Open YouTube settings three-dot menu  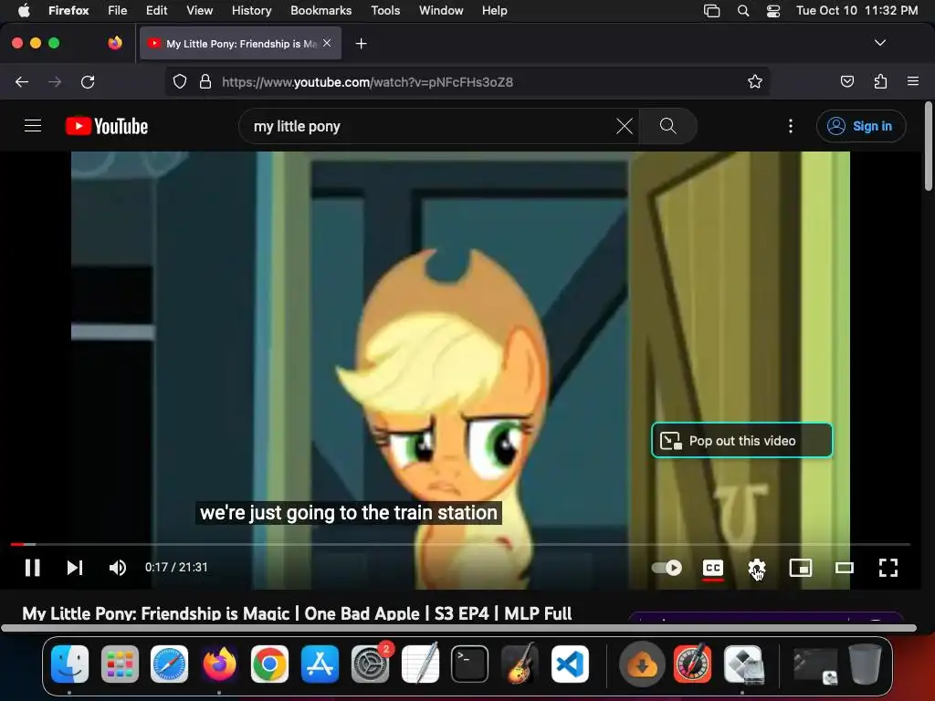click(x=791, y=126)
